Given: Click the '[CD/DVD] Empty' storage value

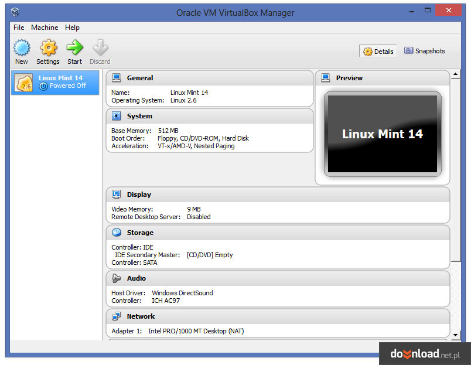Looking at the screenshot, I should click(x=210, y=255).
